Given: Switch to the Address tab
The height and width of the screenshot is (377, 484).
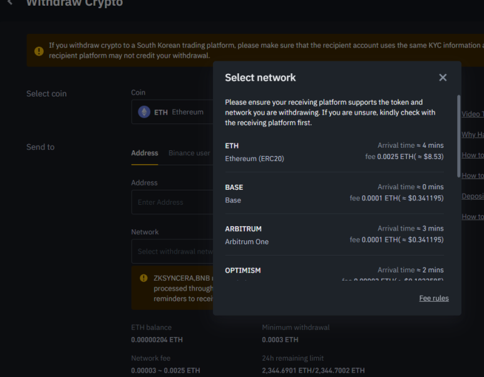Looking at the screenshot, I should click(145, 153).
